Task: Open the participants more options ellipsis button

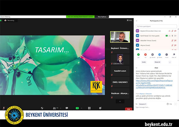Action: 170,62
